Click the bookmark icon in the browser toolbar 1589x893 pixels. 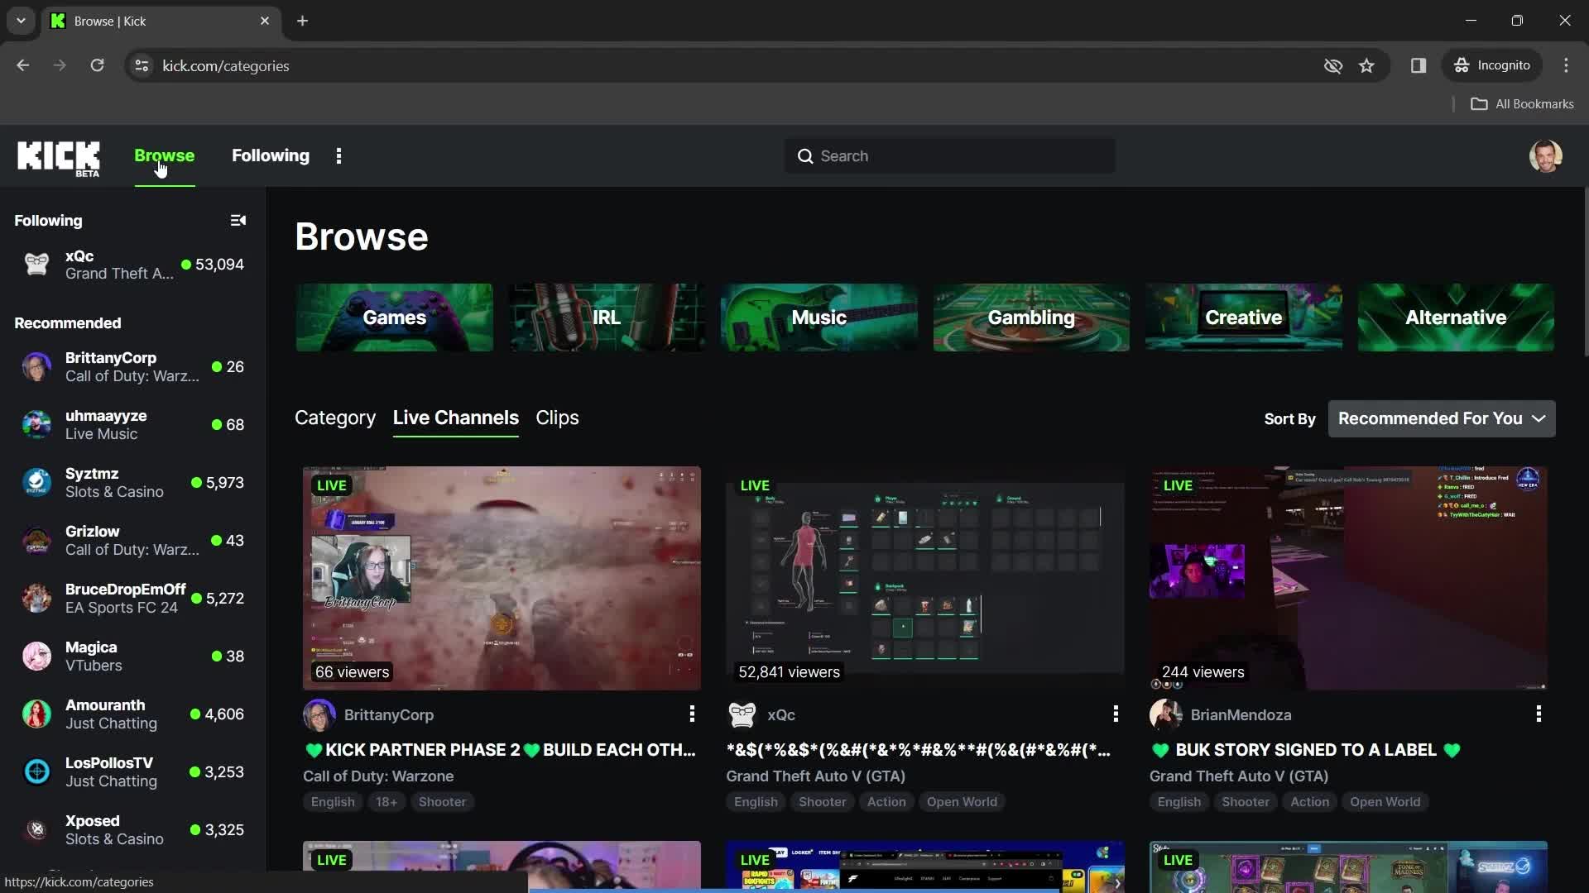click(1367, 65)
